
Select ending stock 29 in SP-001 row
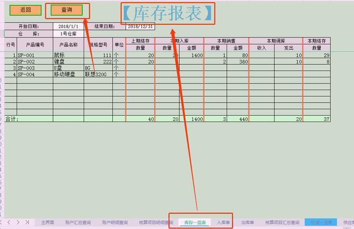[317, 55]
